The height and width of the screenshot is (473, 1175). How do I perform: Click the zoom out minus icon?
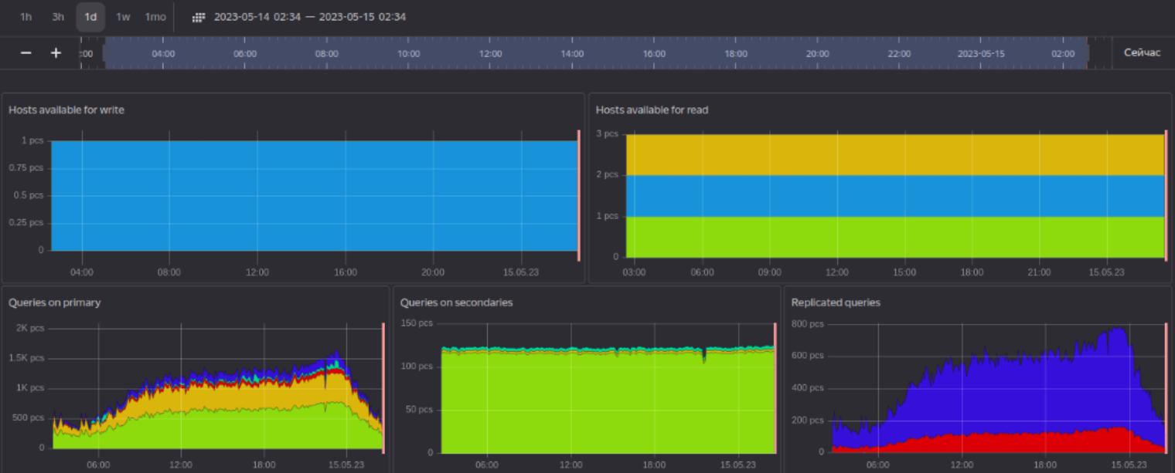[26, 53]
